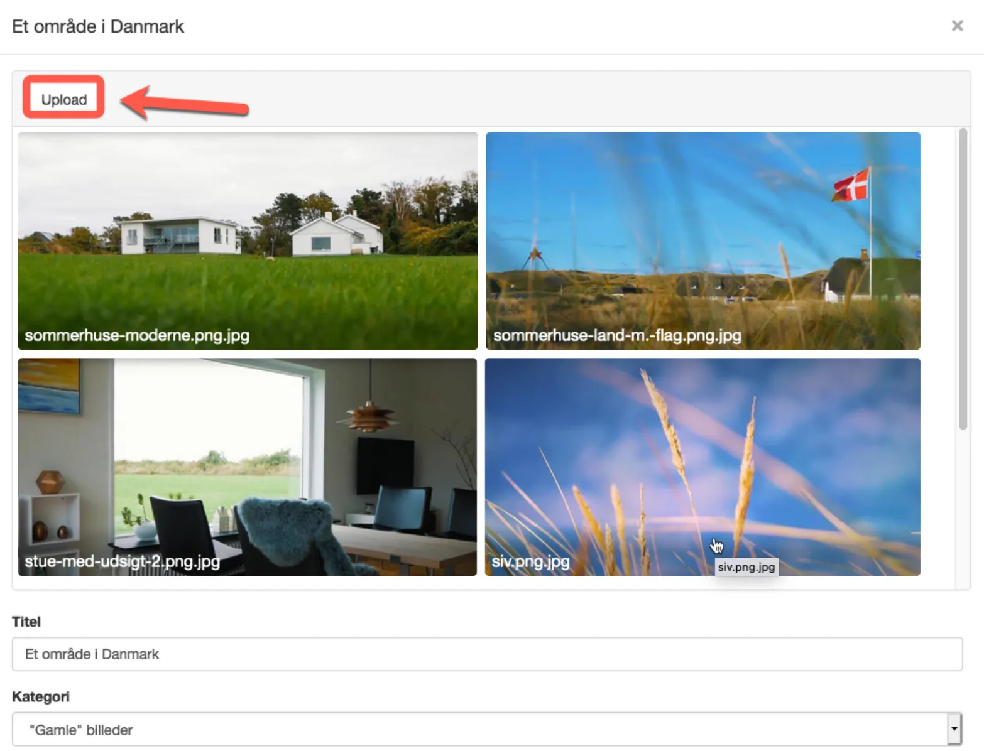Close the Et område i Danmark dialog
Viewport: 984px width, 751px height.
(957, 26)
